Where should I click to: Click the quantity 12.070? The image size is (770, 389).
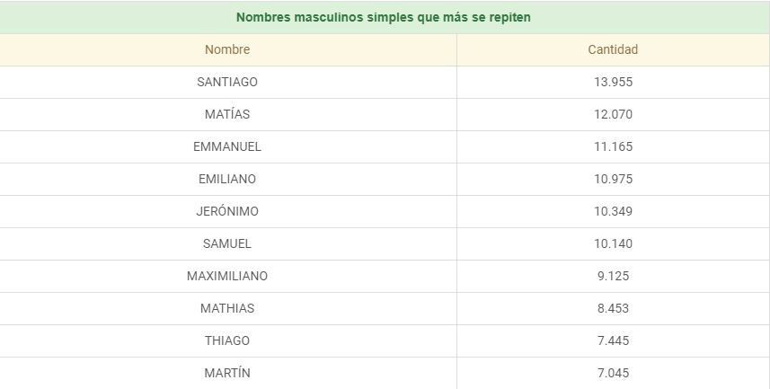tap(613, 114)
